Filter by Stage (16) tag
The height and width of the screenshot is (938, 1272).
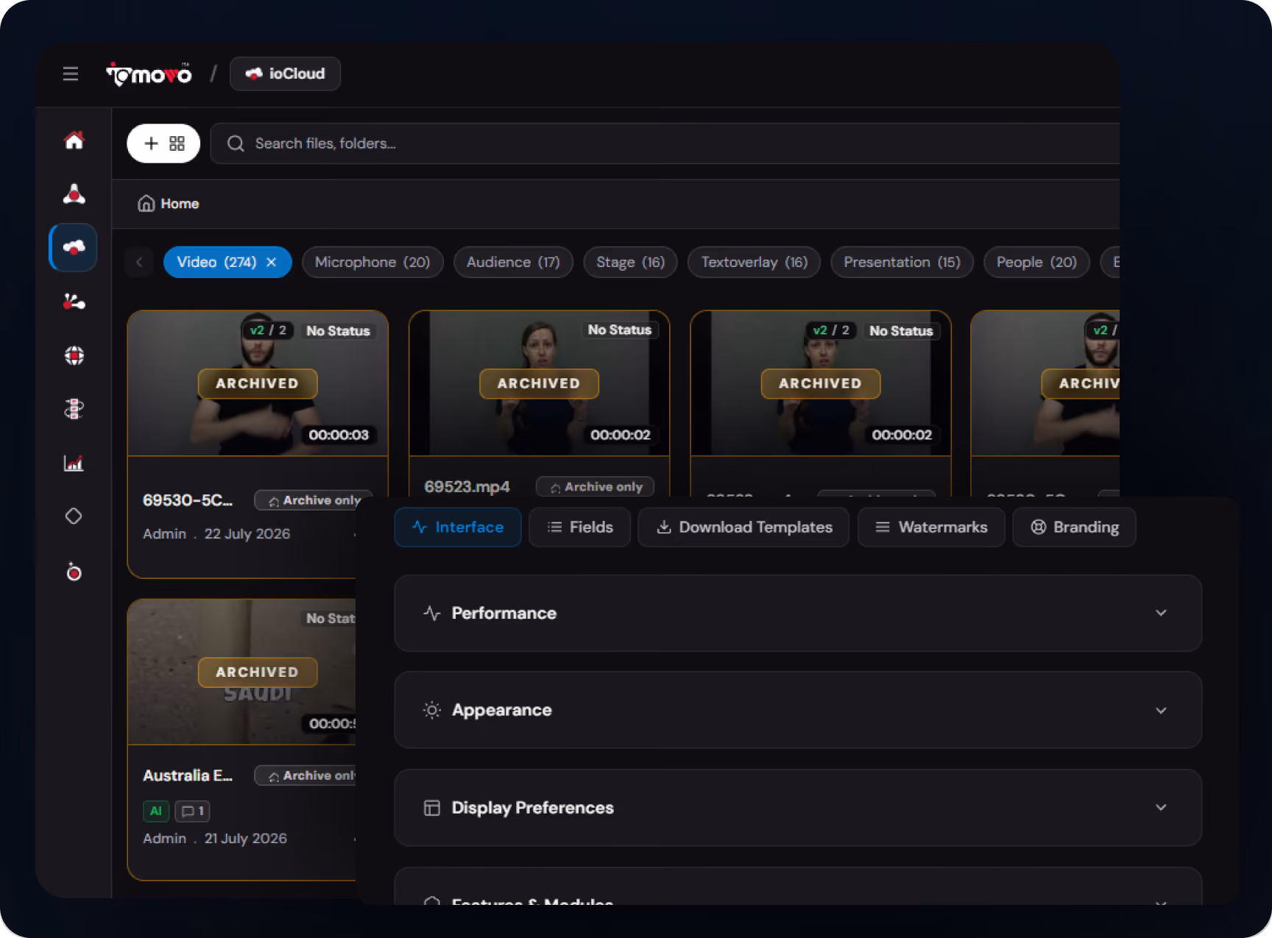[x=630, y=263]
